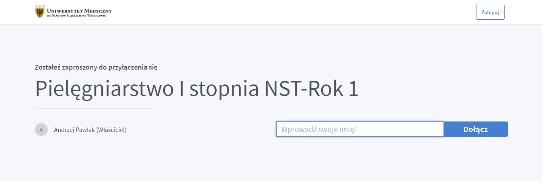The width and height of the screenshot is (542, 181).
Task: Click the owner name Andrzej Pawlak
Action: coord(74,130)
